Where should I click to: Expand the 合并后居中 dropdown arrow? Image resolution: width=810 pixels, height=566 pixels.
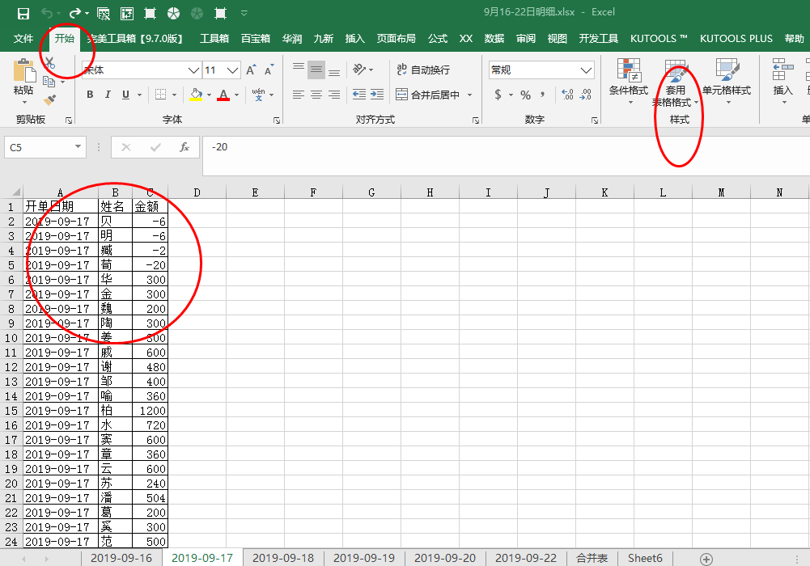[x=469, y=95]
